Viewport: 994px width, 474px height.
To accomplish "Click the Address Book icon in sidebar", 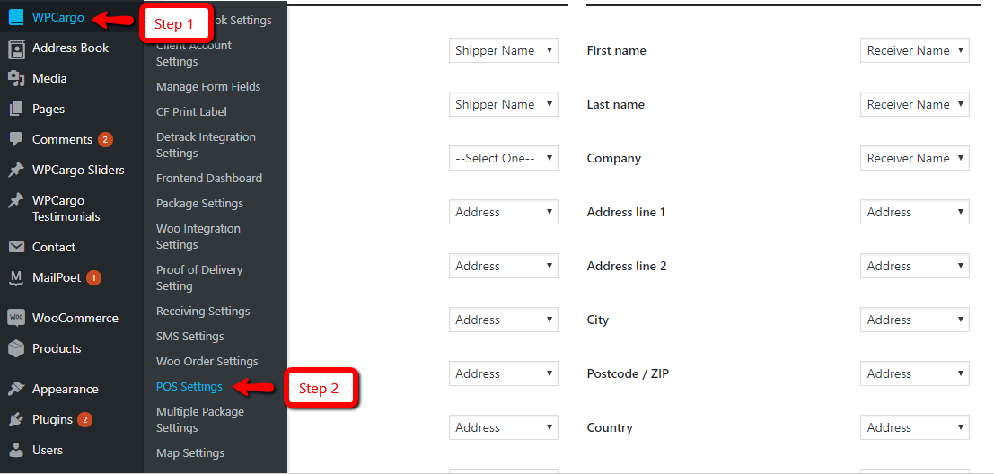I will click(16, 48).
